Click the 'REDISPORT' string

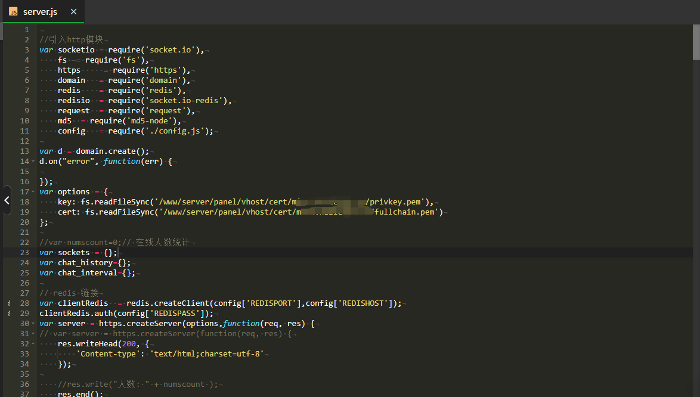coord(271,303)
